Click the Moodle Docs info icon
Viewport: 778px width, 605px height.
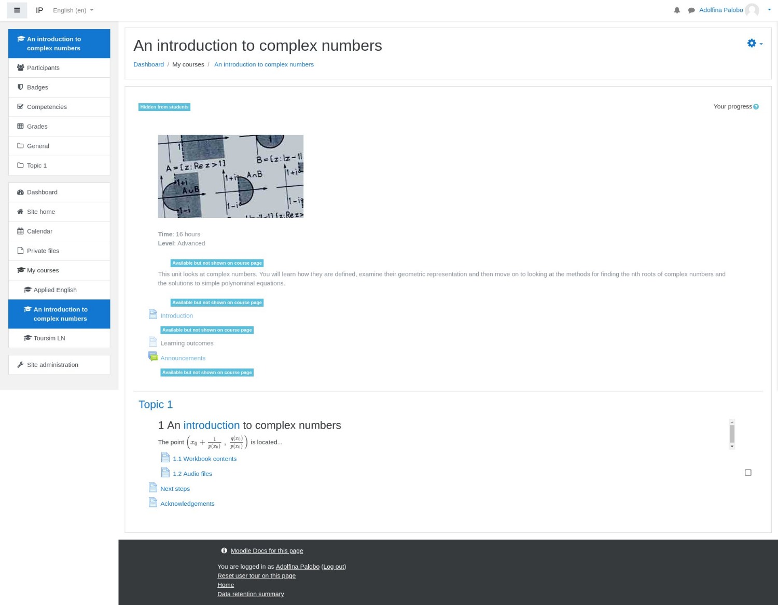pos(224,551)
